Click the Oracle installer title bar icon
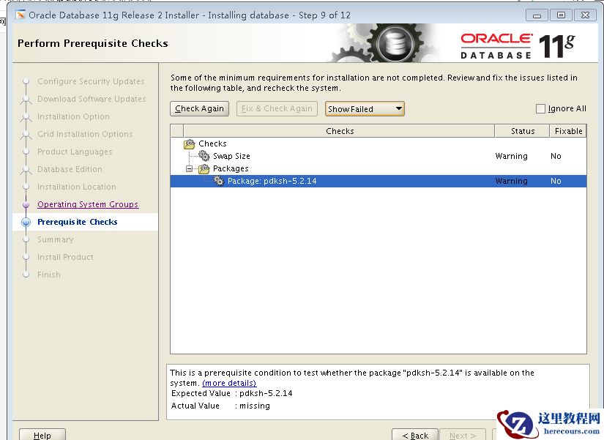Image resolution: width=604 pixels, height=440 pixels. [x=20, y=15]
